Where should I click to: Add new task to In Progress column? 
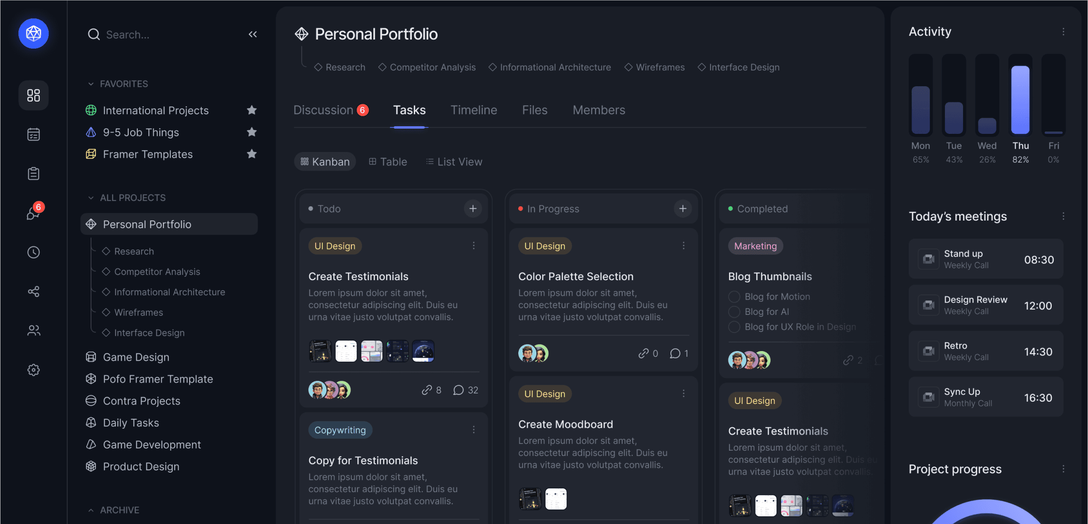coord(683,209)
